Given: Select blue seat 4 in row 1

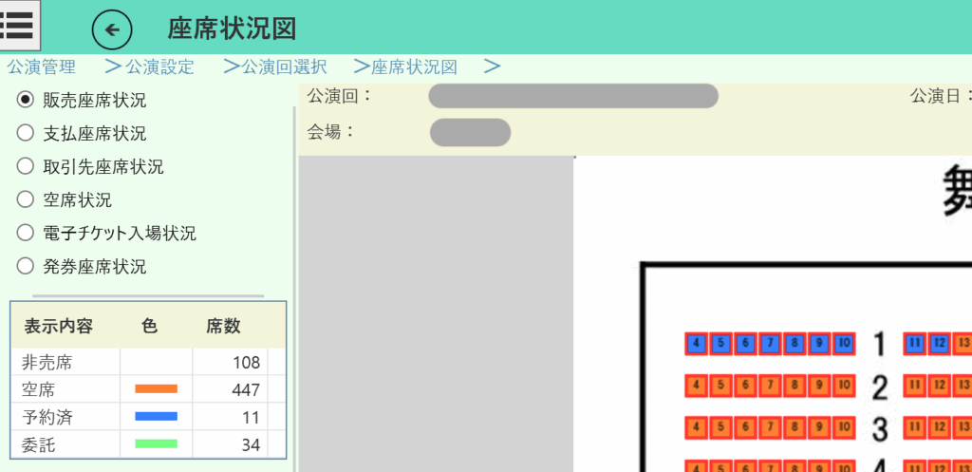Looking at the screenshot, I should [696, 343].
